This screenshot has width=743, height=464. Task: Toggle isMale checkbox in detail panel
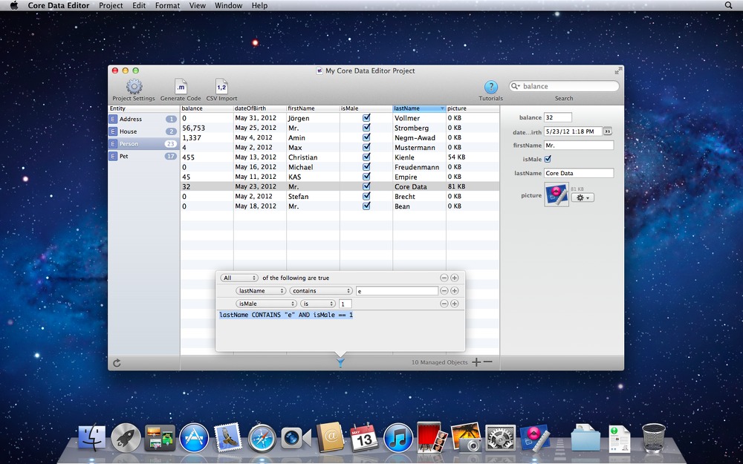[x=548, y=159]
